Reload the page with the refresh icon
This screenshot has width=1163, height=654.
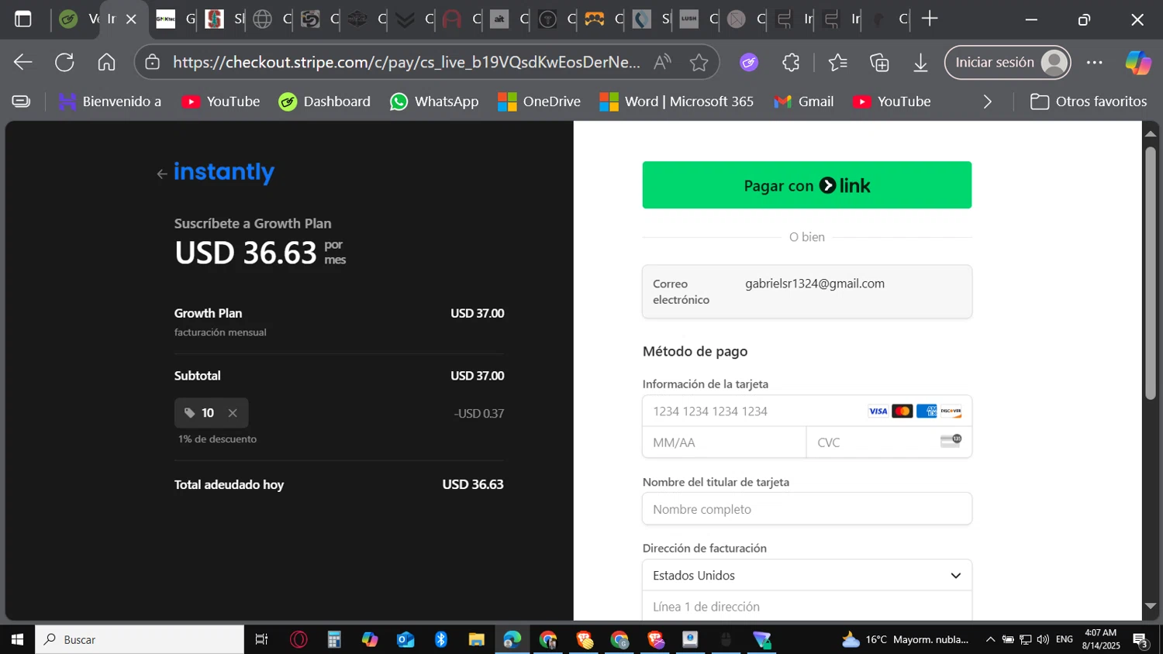pos(64,63)
